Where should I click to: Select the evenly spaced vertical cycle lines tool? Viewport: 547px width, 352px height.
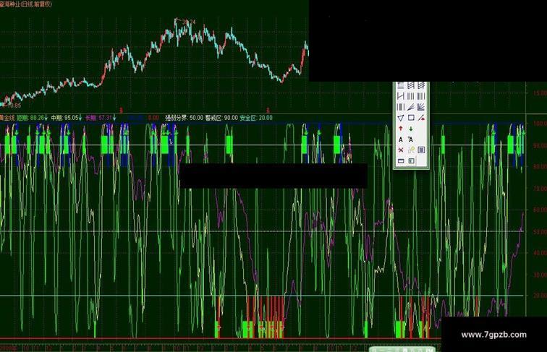tap(411, 96)
